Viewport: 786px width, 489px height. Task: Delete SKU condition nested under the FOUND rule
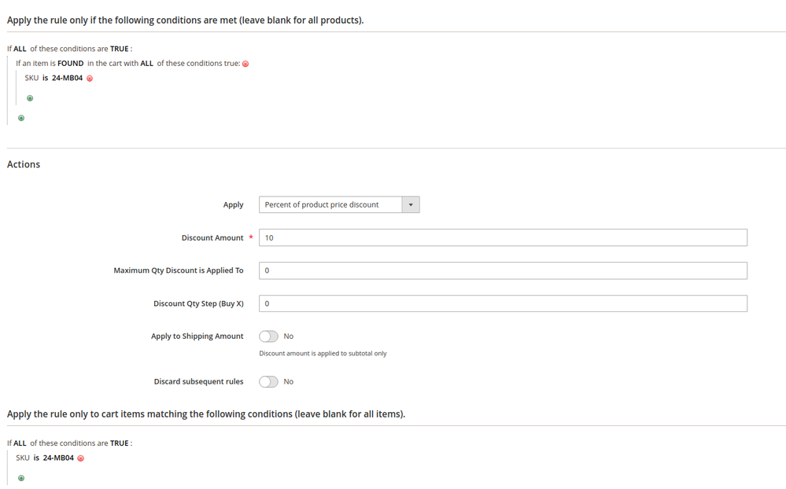90,79
